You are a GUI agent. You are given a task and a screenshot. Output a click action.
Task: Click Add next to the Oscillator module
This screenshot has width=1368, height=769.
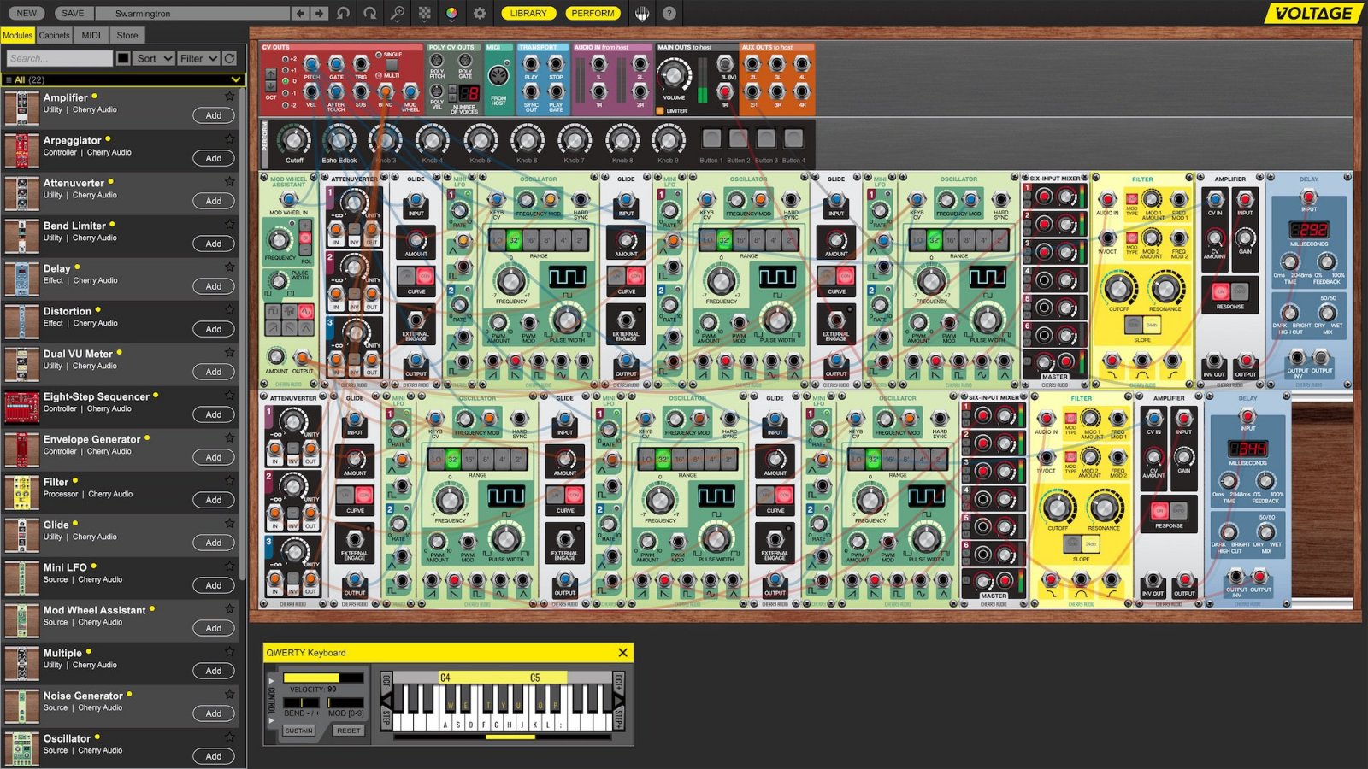point(213,756)
